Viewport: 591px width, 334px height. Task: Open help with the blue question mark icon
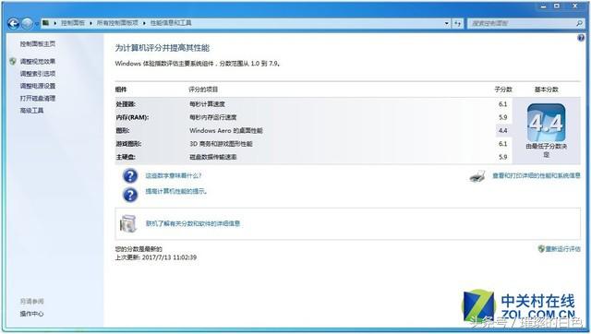point(581,38)
